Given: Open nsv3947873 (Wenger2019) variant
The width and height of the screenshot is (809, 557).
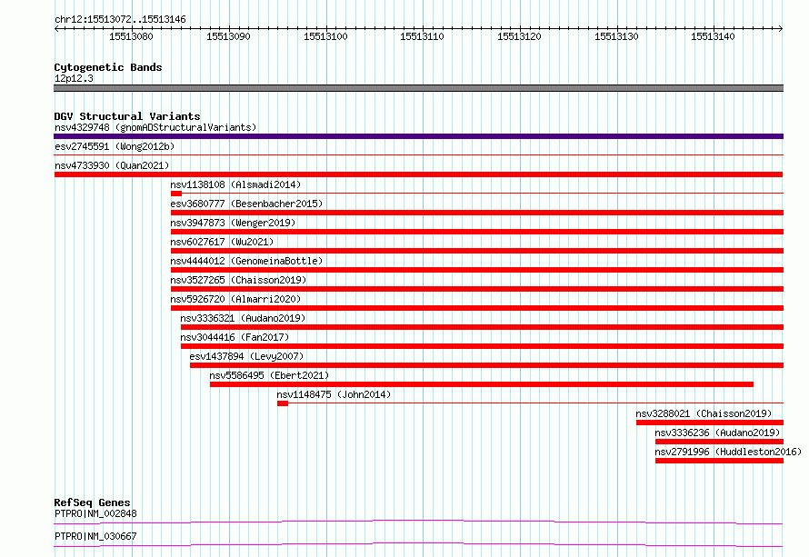Looking at the screenshot, I should click(x=233, y=223).
